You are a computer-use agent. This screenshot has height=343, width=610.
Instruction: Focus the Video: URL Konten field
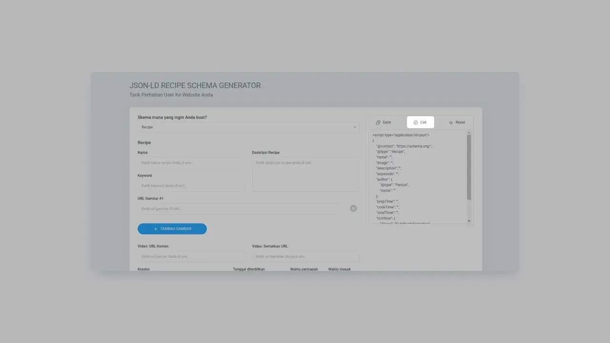point(191,256)
